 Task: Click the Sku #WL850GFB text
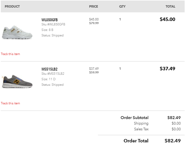[x=53, y=24]
